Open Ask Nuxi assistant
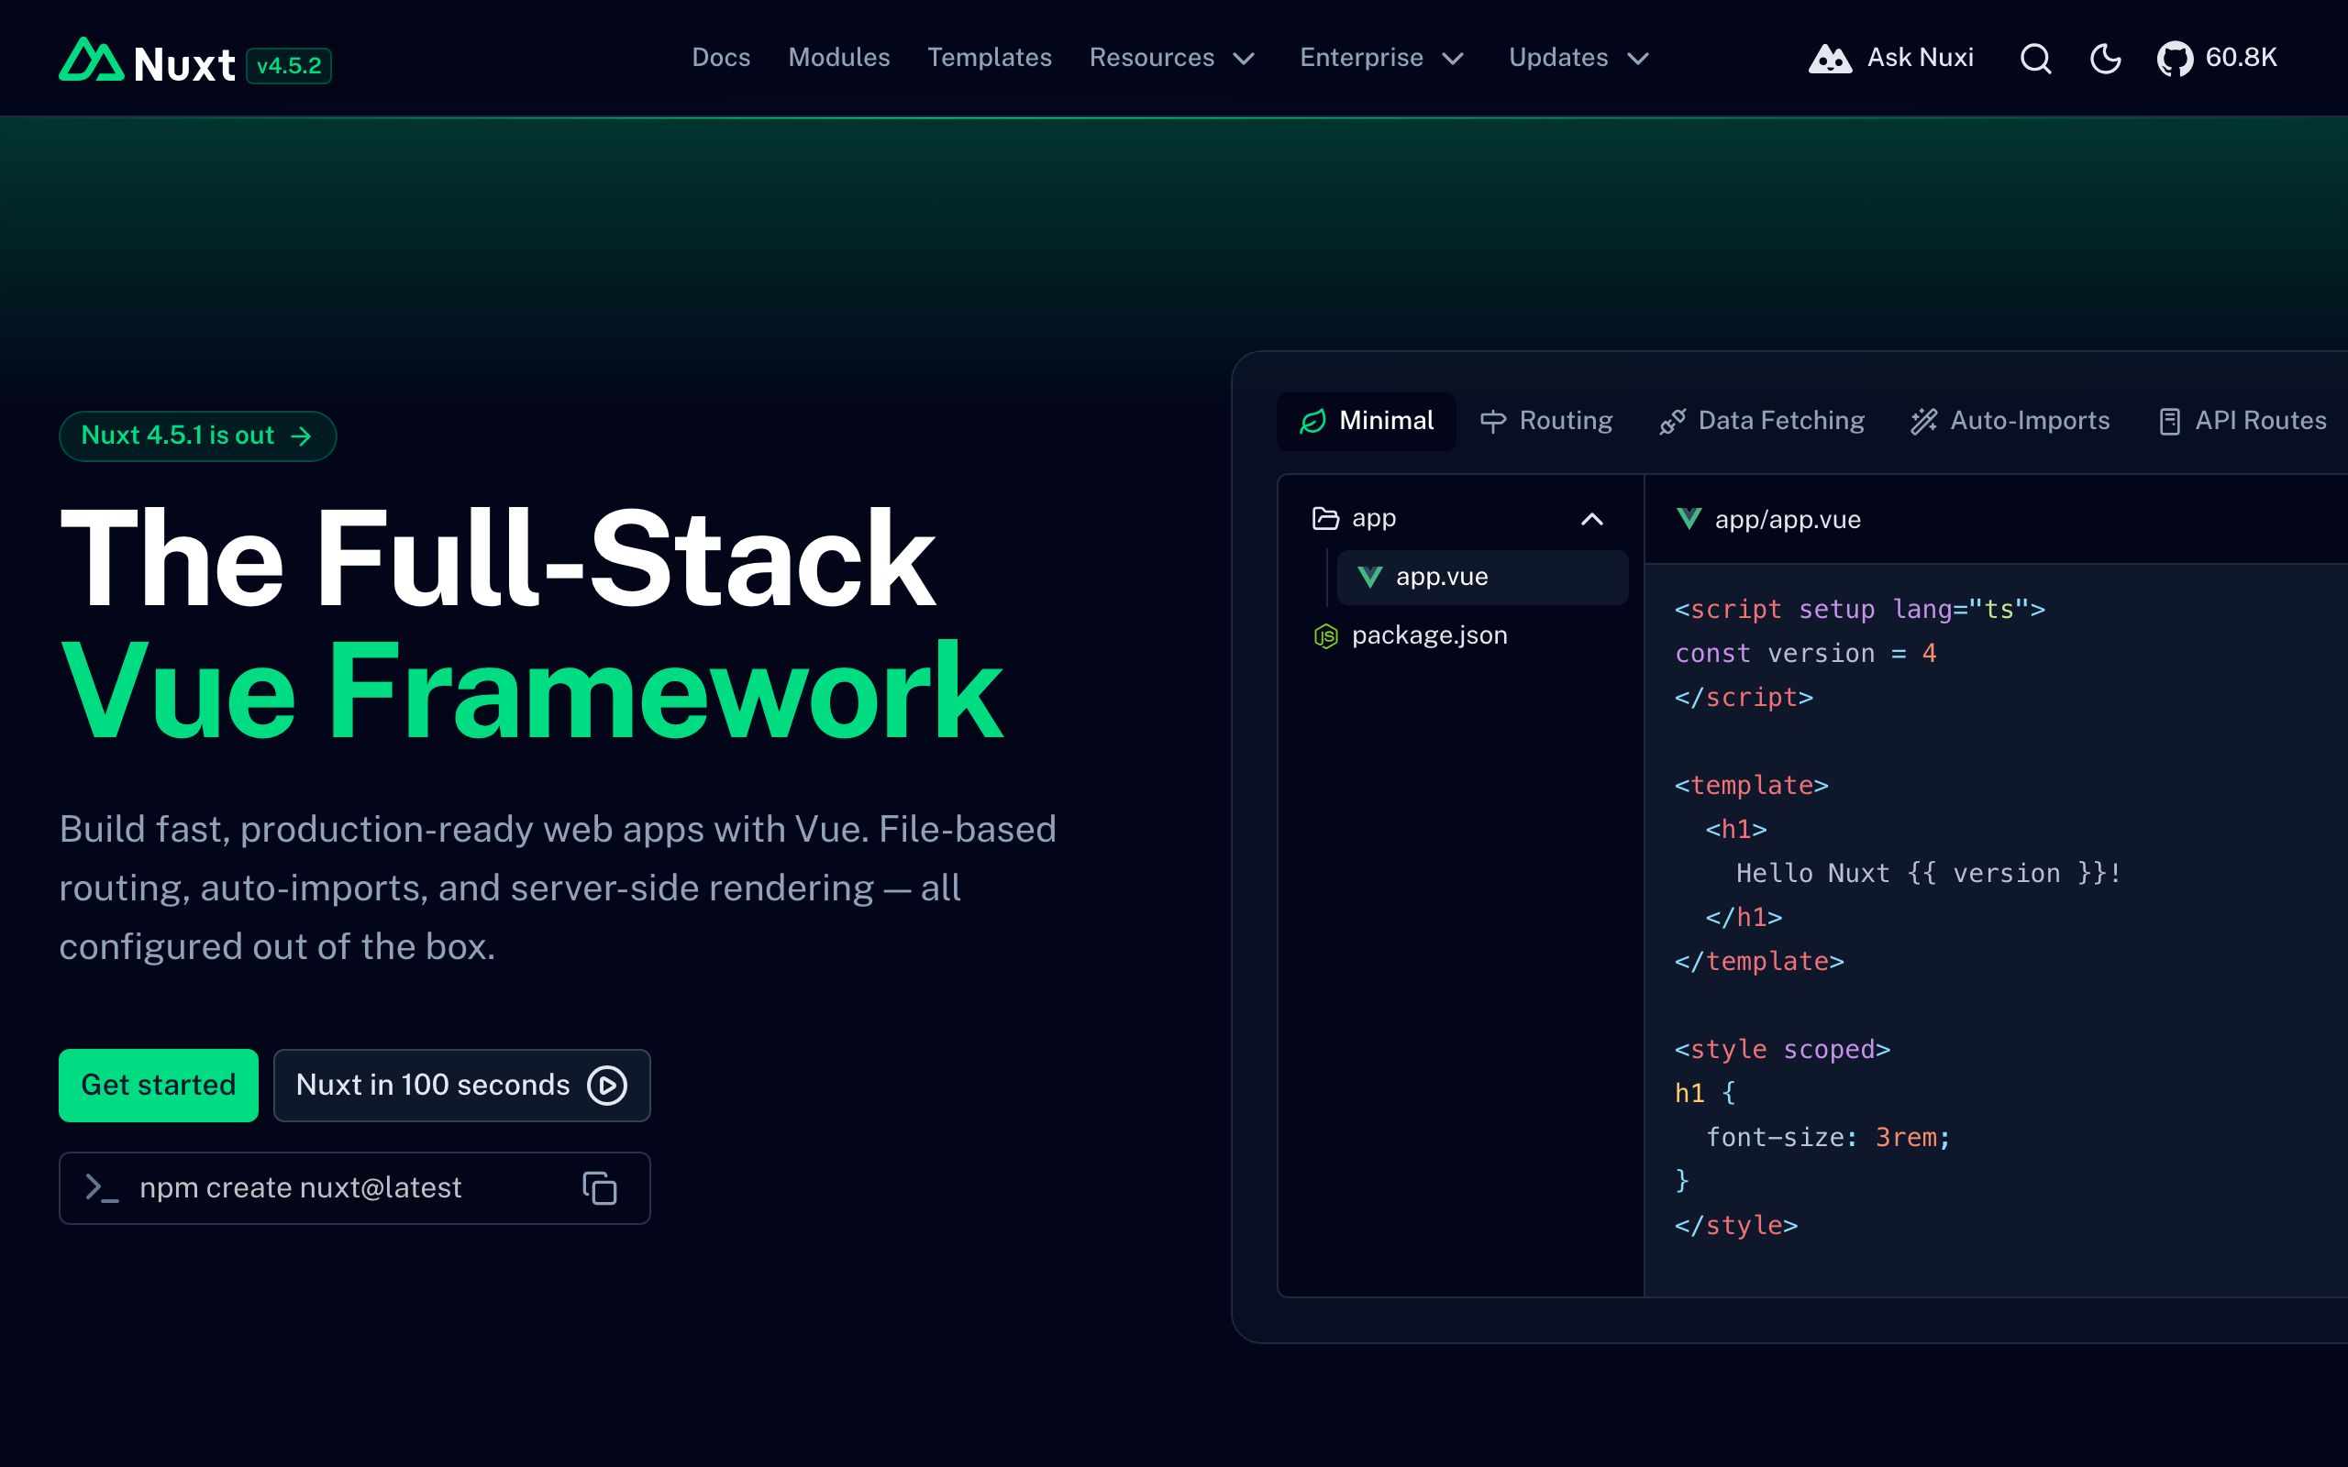Image resolution: width=2348 pixels, height=1467 pixels. click(x=1891, y=58)
